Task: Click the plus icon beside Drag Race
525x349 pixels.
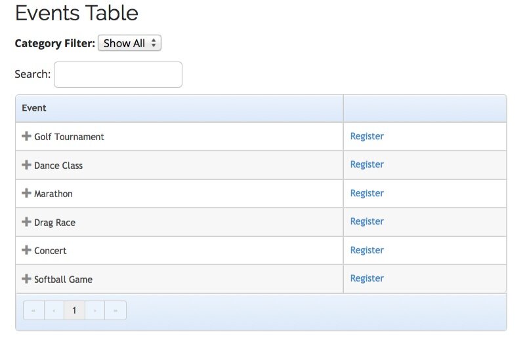Action: 26,222
